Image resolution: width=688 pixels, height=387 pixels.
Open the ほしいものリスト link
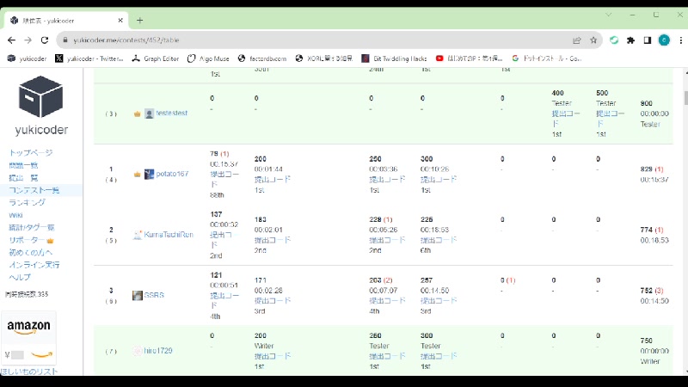click(x=29, y=372)
